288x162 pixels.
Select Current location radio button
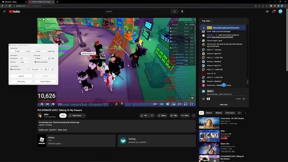pos(11,69)
